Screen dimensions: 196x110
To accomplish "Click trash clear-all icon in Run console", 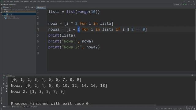I will (7, 91).
